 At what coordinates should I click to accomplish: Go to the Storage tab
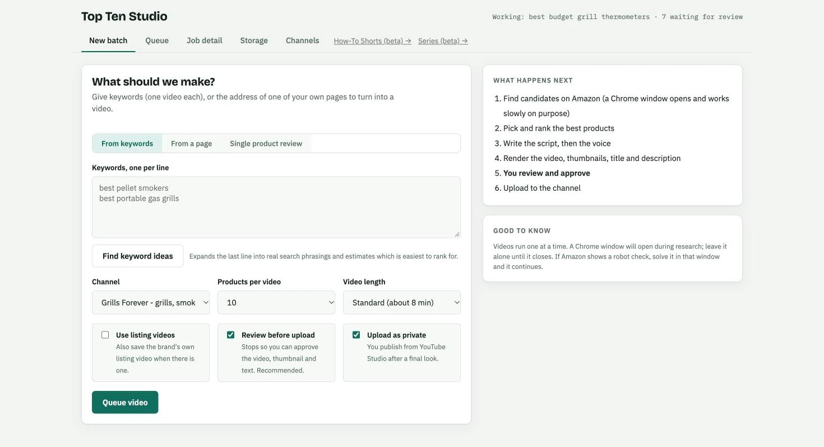click(254, 40)
